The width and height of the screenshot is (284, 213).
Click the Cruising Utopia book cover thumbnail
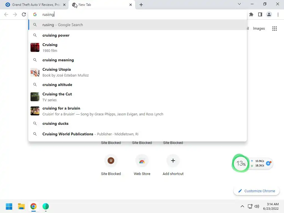35,72
